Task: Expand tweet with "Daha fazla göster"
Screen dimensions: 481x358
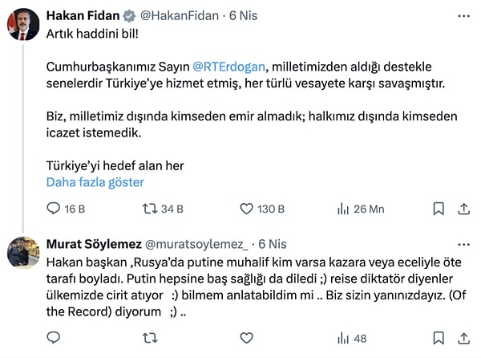Action: [x=95, y=182]
